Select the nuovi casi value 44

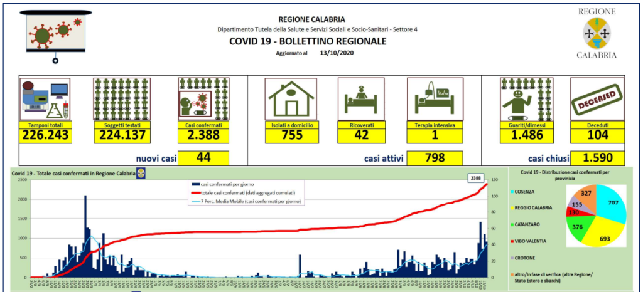(x=203, y=157)
